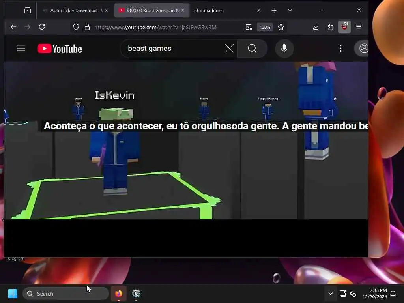Submit YouTube search with magnifier button
The width and height of the screenshot is (404, 303).
[x=252, y=49]
